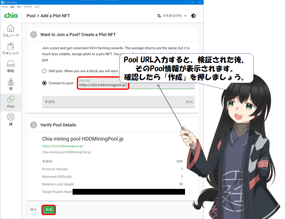Select the Connect to pool radio option
The image size is (285, 219).
click(x=44, y=83)
